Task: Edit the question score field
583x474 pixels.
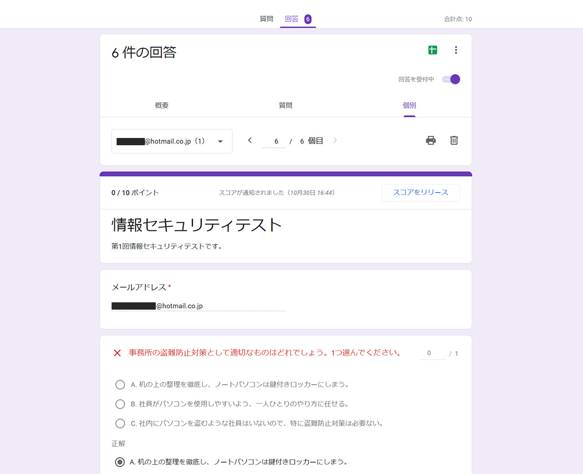Action: point(432,353)
